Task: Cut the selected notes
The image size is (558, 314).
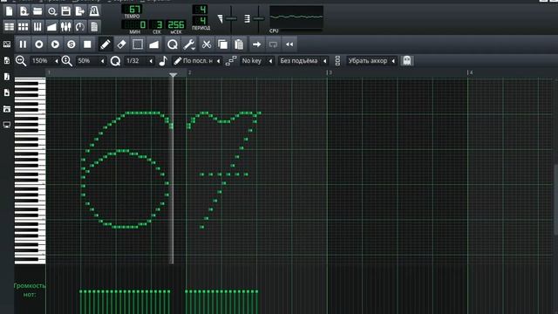Action: pyautogui.click(x=207, y=44)
